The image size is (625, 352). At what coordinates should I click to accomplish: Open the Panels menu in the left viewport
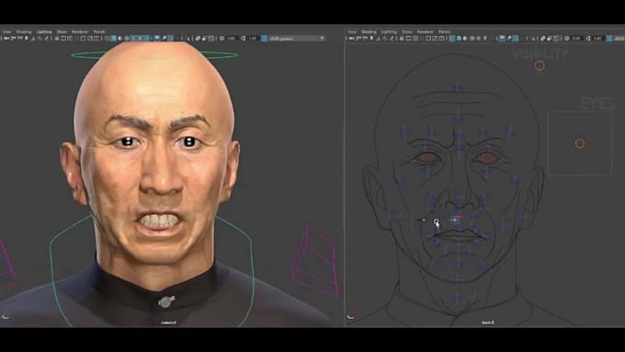[99, 31]
